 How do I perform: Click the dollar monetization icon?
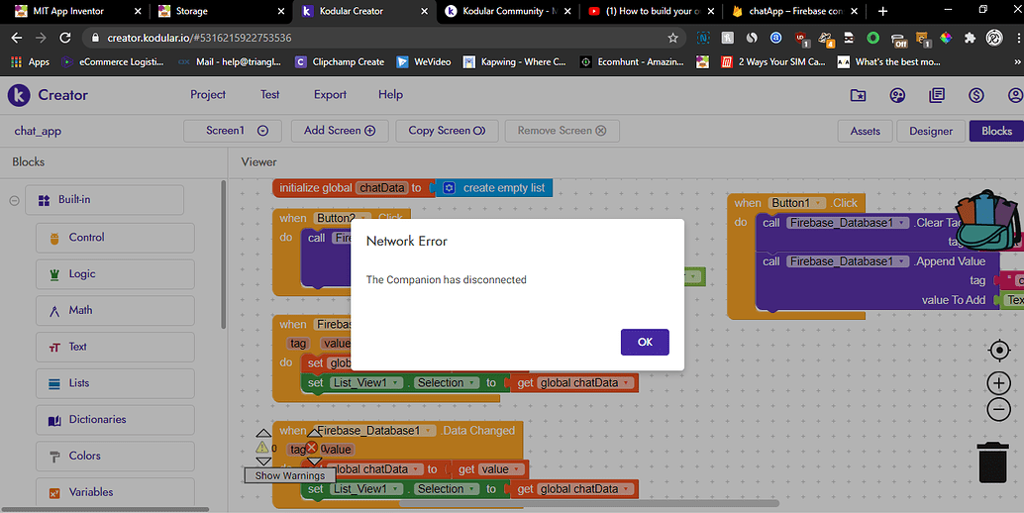coord(976,95)
